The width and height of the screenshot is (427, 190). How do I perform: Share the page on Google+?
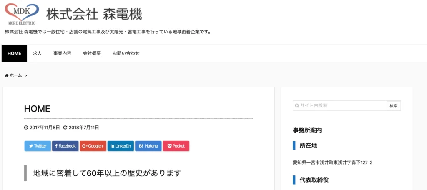pos(93,146)
